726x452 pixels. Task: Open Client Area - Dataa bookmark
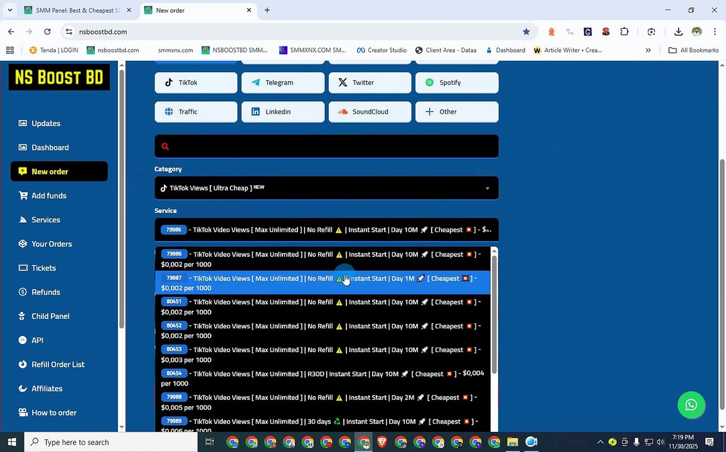click(x=446, y=50)
